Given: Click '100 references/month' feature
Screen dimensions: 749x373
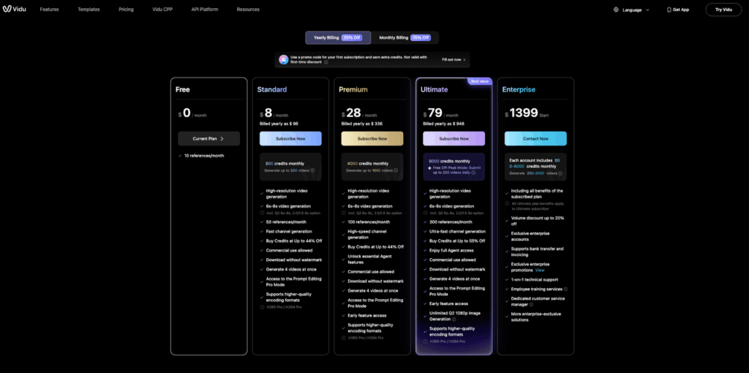Looking at the screenshot, I should 369,222.
